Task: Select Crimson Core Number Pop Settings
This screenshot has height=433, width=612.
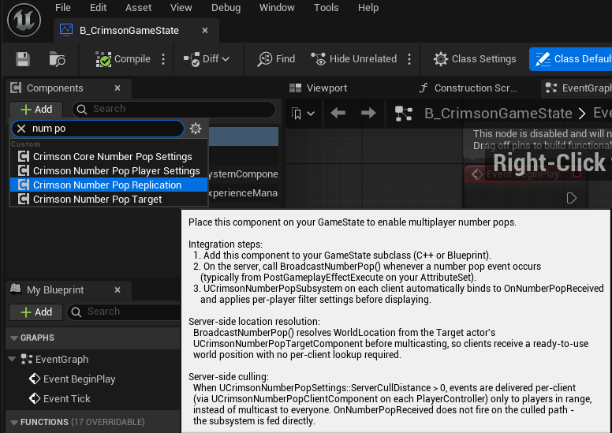Action: [x=109, y=157]
